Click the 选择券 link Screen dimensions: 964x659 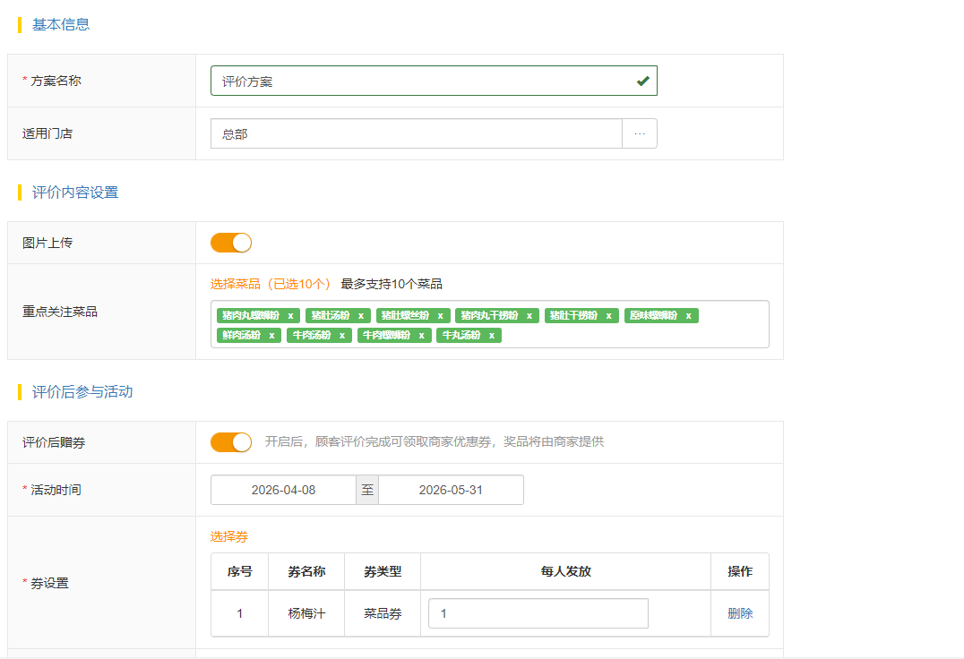(x=229, y=536)
